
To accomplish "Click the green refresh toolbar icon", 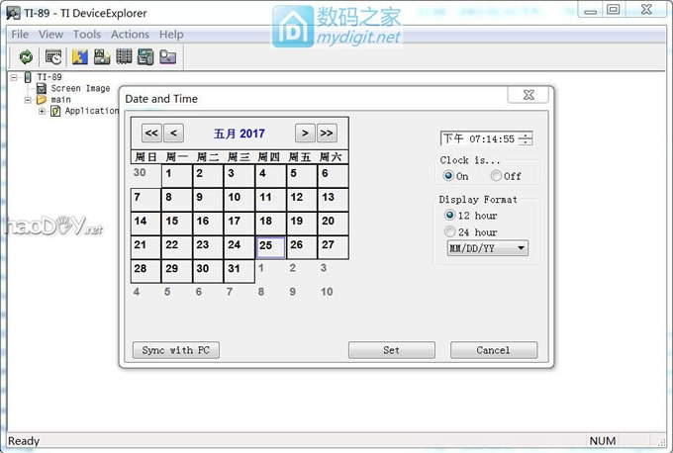I will pos(26,57).
